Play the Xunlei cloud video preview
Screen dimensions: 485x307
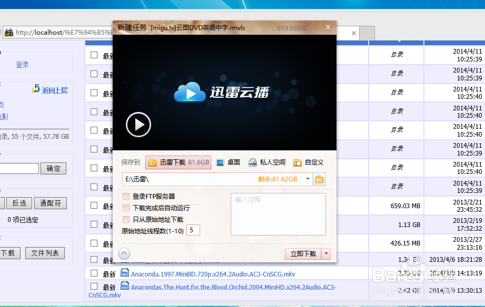pyautogui.click(x=138, y=125)
